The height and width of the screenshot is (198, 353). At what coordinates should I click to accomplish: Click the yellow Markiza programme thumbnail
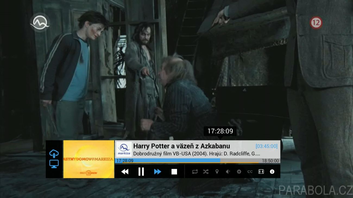tap(89, 159)
